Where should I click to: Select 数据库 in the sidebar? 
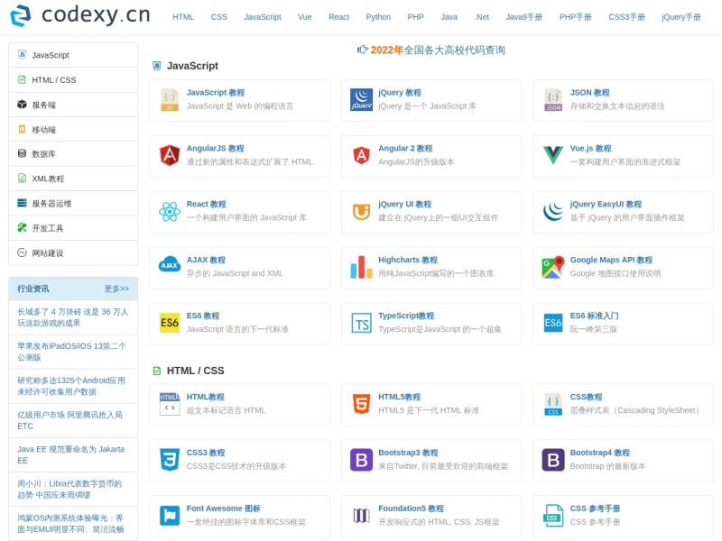coord(73,154)
